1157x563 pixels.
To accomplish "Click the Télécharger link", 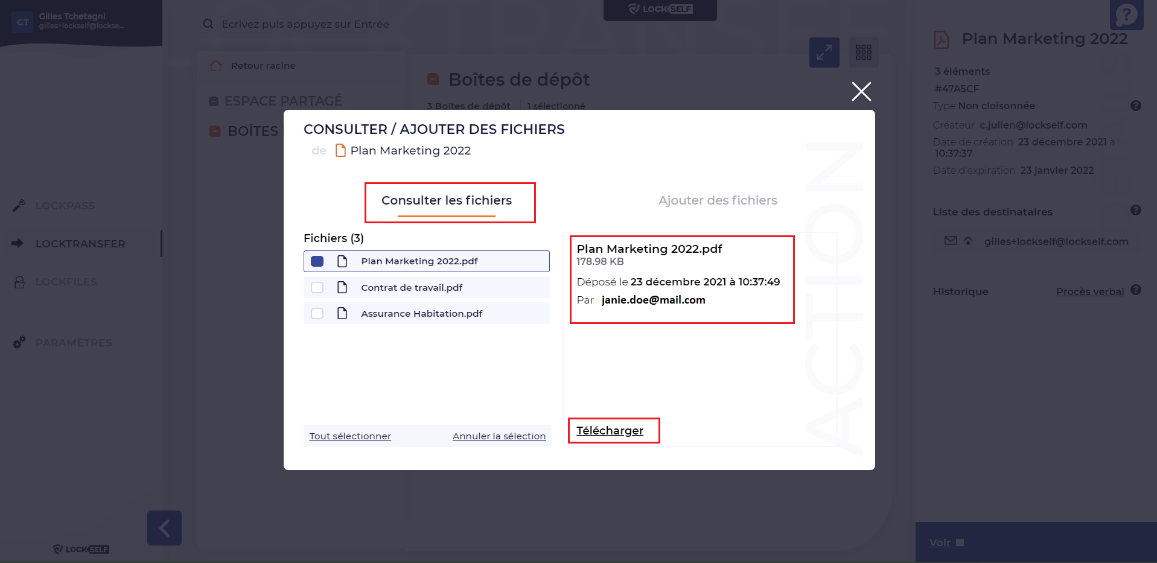I will (610, 430).
